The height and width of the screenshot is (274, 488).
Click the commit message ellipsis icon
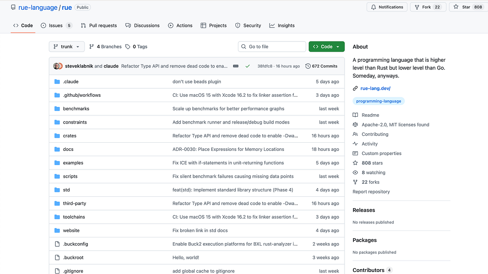coord(236,66)
